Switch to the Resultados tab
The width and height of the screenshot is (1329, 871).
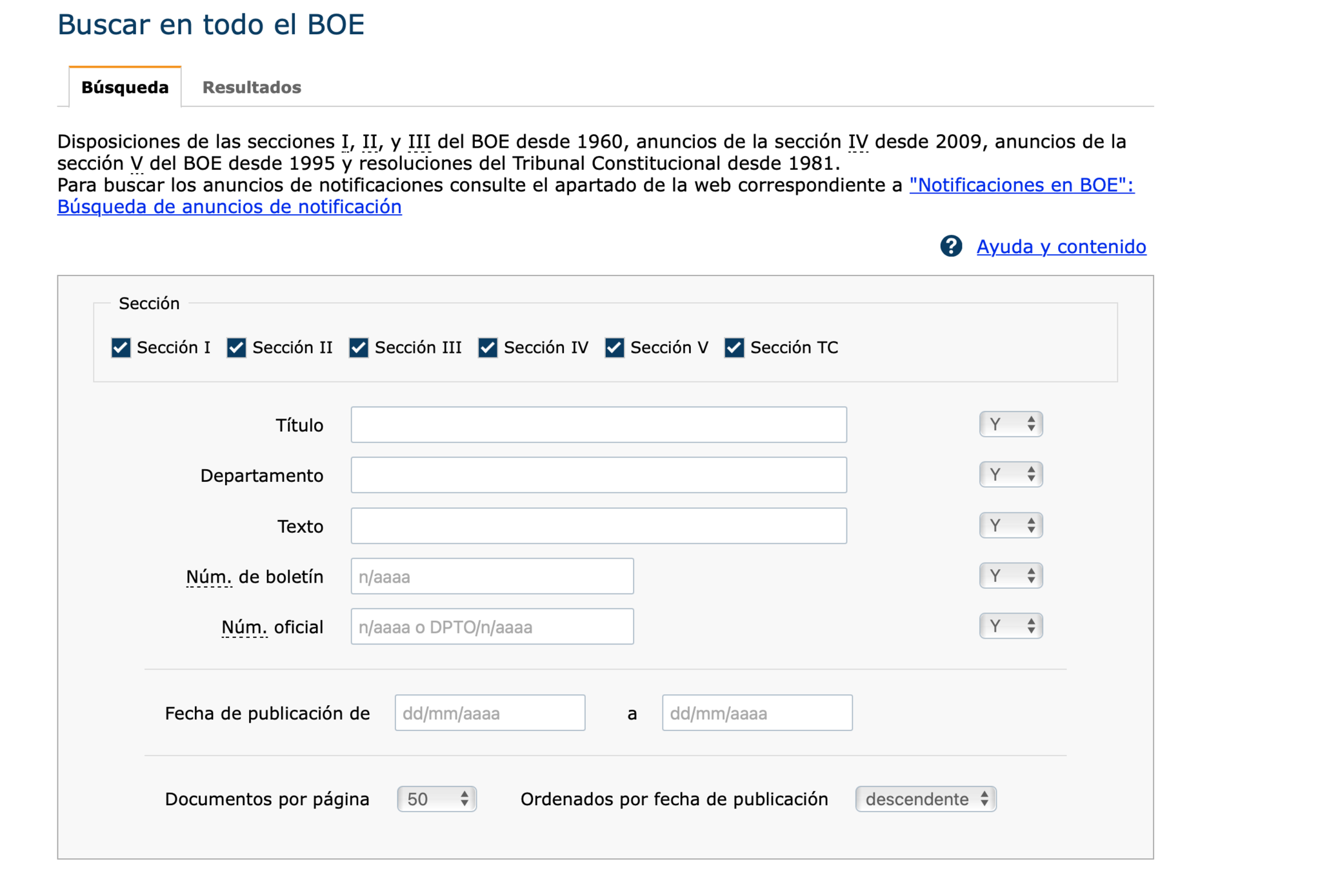tap(252, 87)
